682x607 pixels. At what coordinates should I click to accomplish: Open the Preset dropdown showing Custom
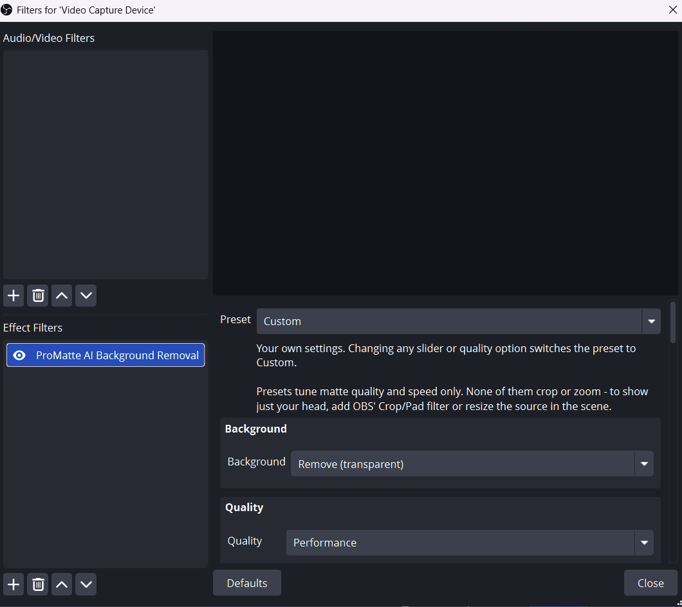(x=459, y=321)
